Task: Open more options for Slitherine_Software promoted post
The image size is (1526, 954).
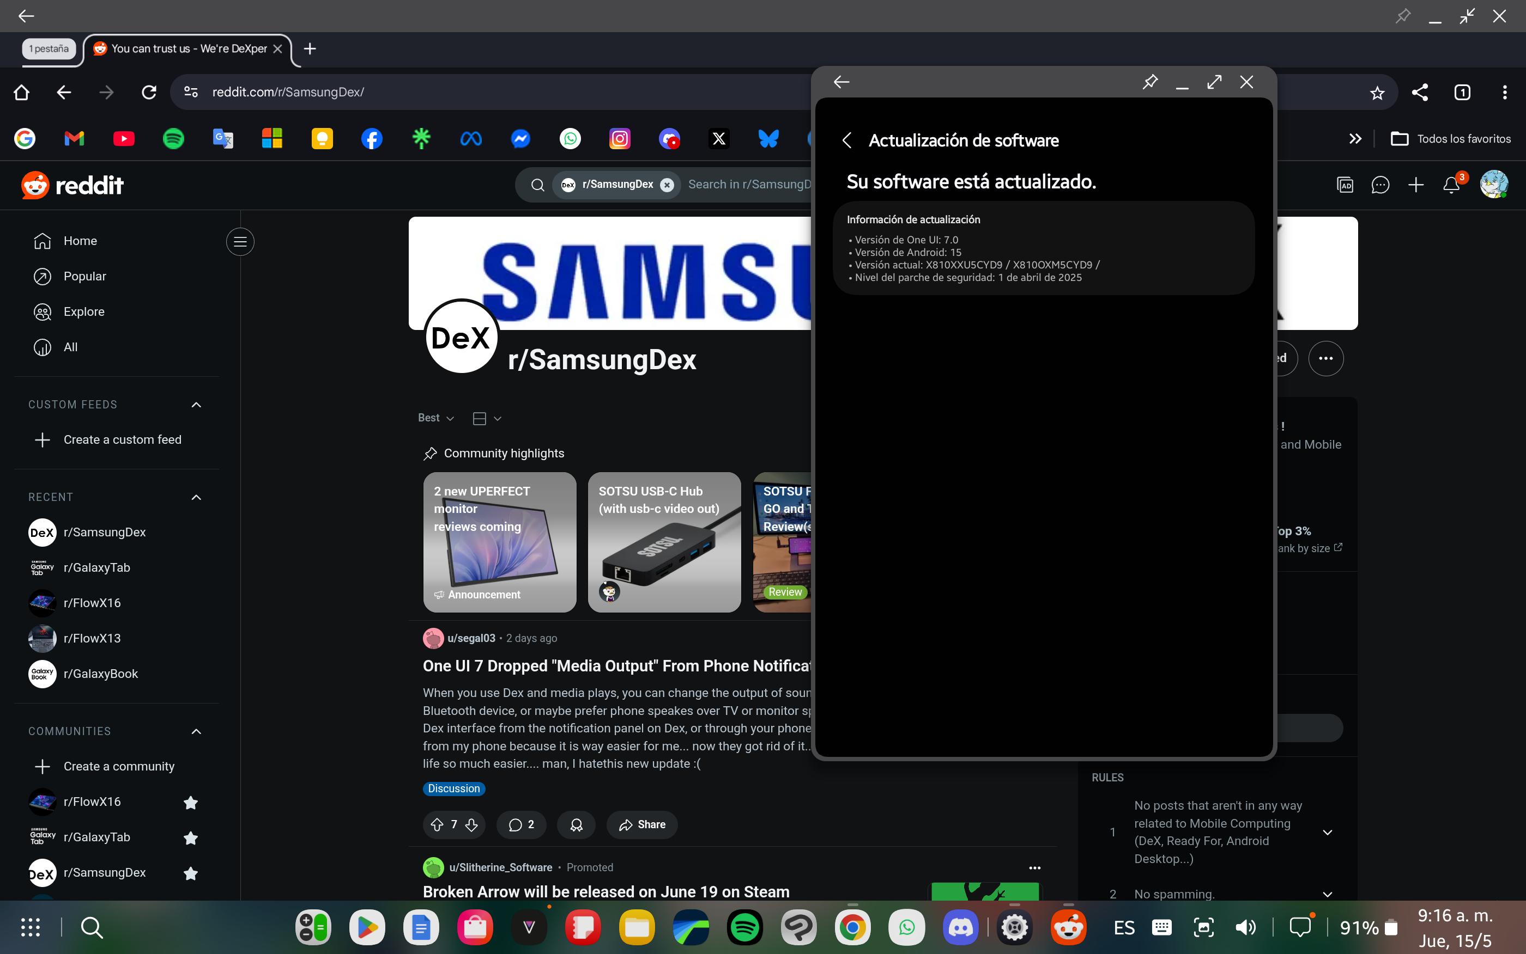Action: coord(1034,867)
